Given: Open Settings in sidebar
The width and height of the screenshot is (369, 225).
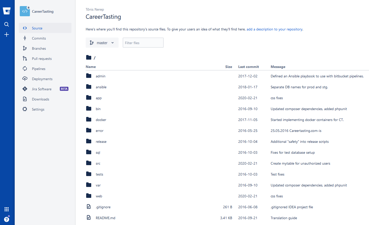Looking at the screenshot, I should click(45, 109).
